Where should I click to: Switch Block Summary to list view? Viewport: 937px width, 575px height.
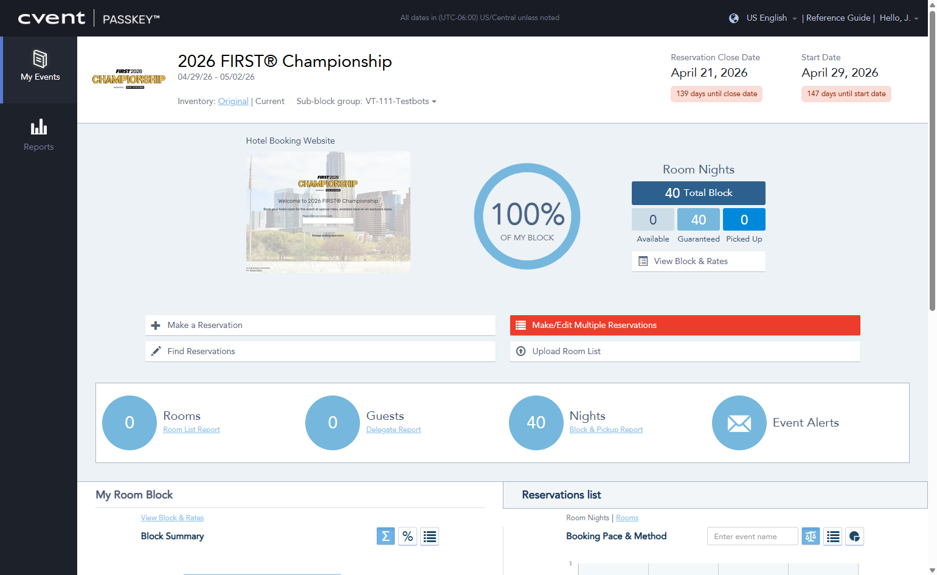click(429, 536)
